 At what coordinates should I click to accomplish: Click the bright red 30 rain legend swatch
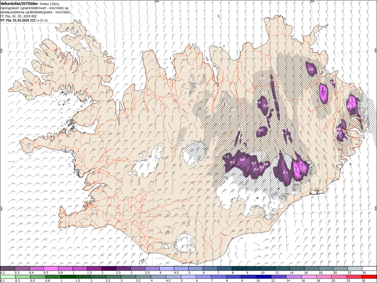(x=369, y=277)
